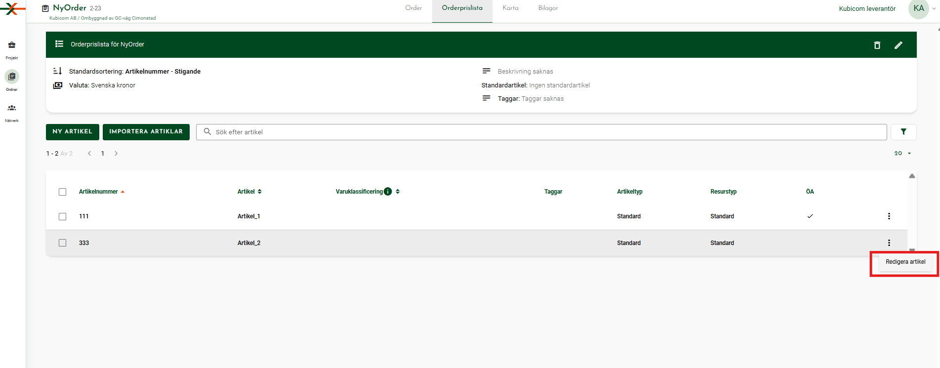Image resolution: width=940 pixels, height=368 pixels.
Task: Click inside the Sök efter artikel field
Action: click(541, 132)
